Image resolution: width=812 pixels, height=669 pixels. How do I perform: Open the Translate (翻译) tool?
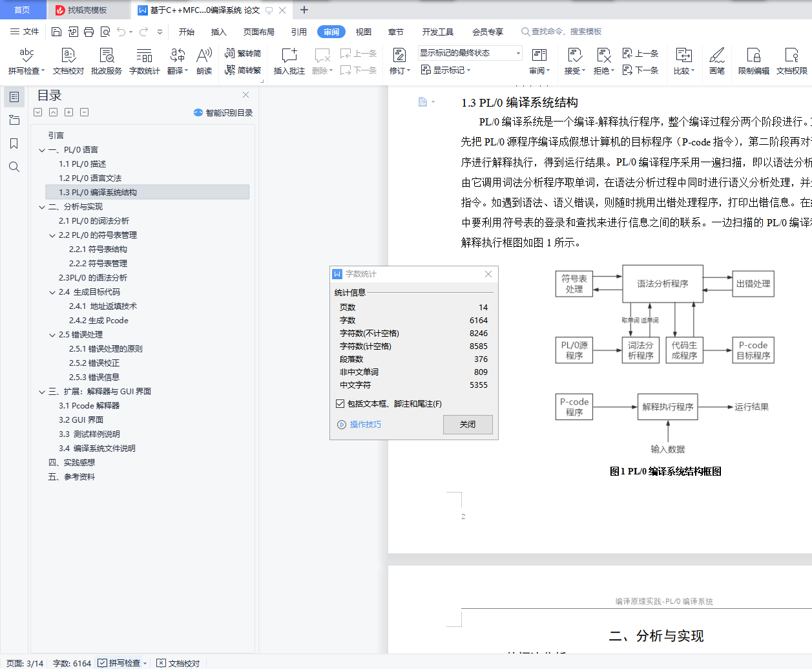coord(178,61)
